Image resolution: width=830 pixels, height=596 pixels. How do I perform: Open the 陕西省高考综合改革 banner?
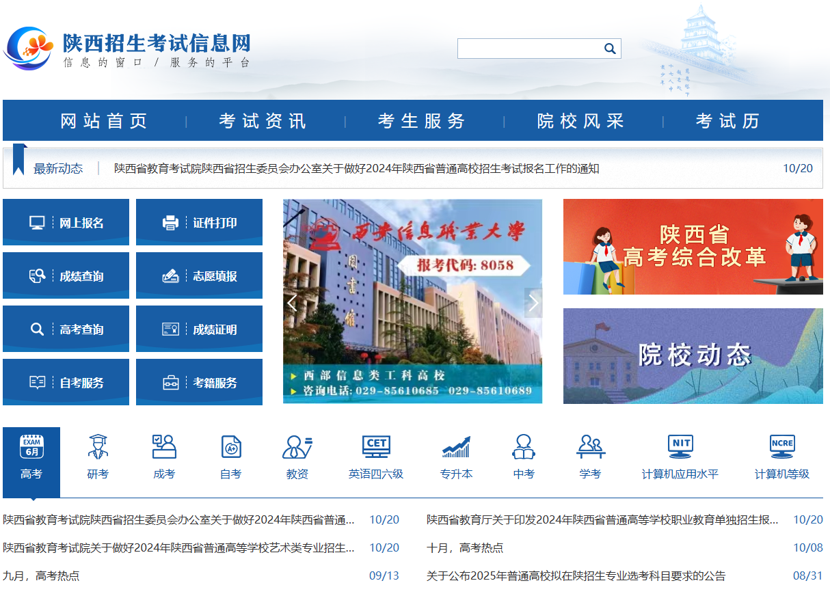click(693, 247)
